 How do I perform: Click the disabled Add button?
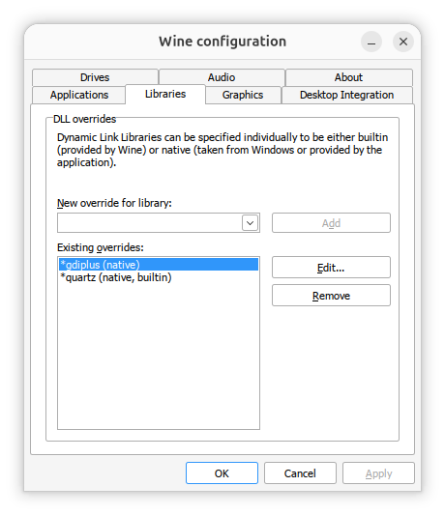[x=331, y=223]
